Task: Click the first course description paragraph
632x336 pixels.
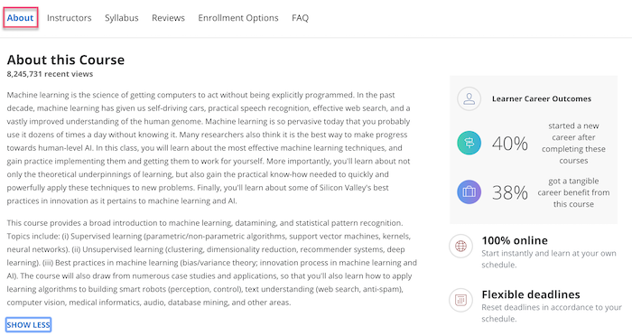Action: tap(209, 148)
